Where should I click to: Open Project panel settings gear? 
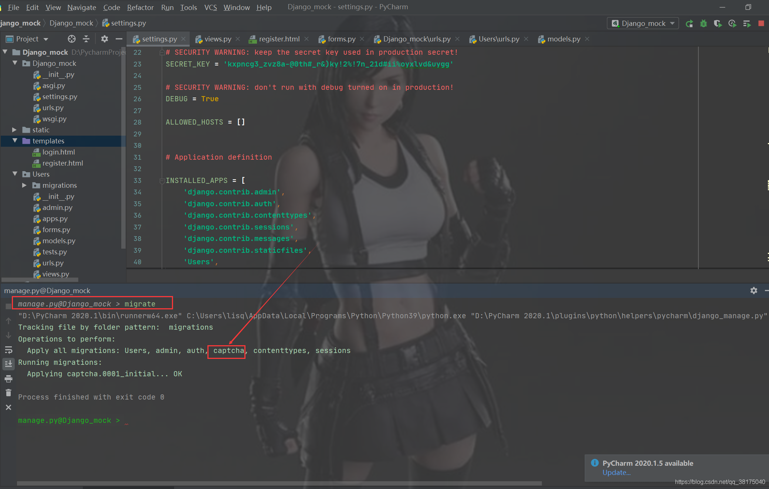tap(105, 39)
